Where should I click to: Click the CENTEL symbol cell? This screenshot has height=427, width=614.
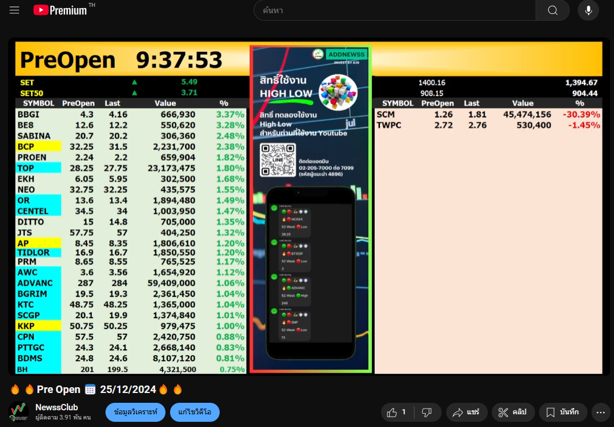[x=39, y=211]
